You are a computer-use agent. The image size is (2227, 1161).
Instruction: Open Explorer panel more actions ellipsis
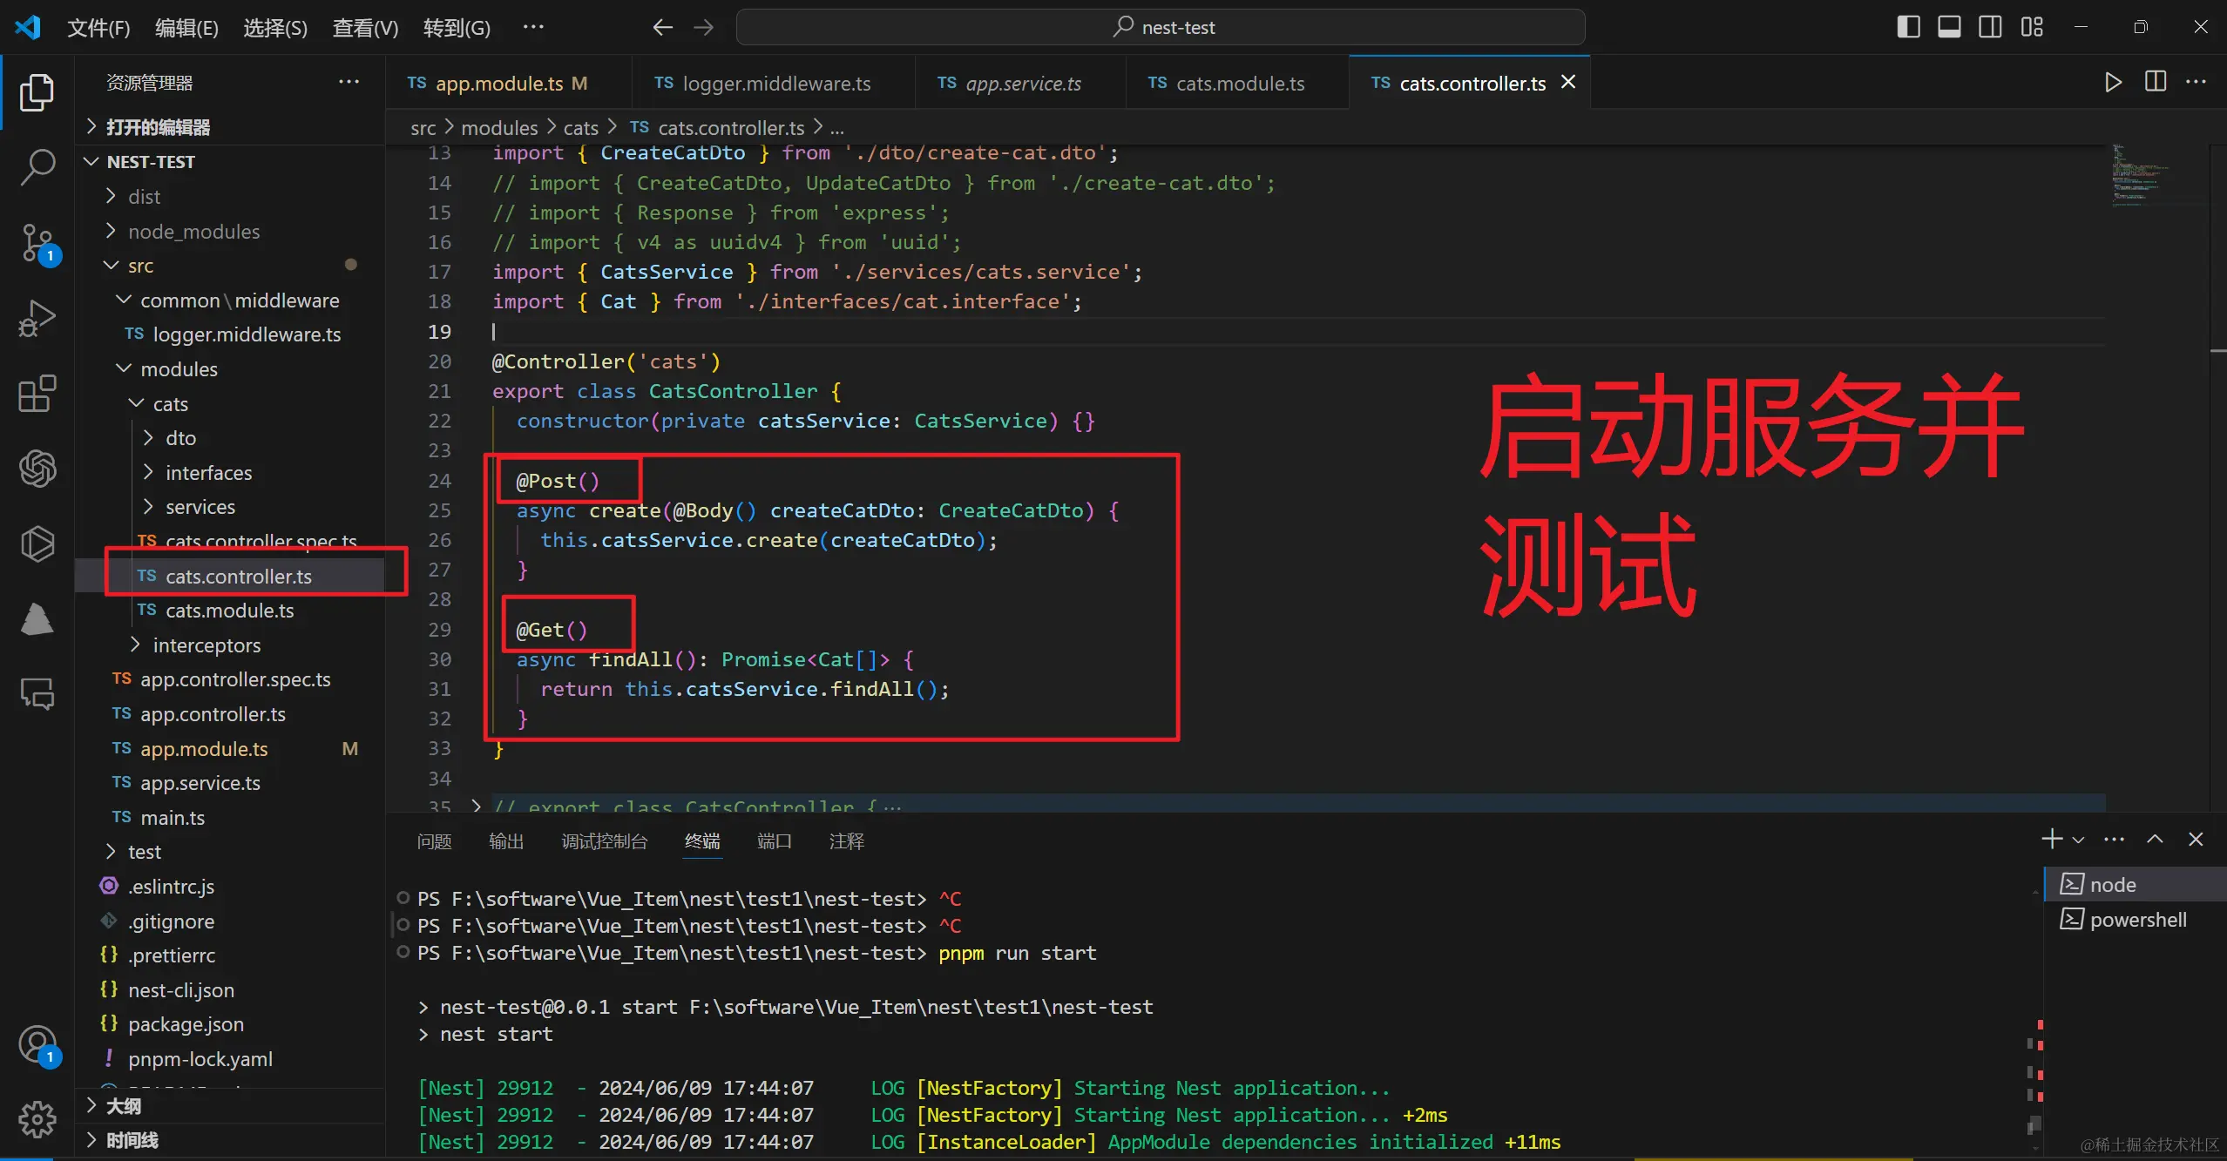click(x=349, y=82)
